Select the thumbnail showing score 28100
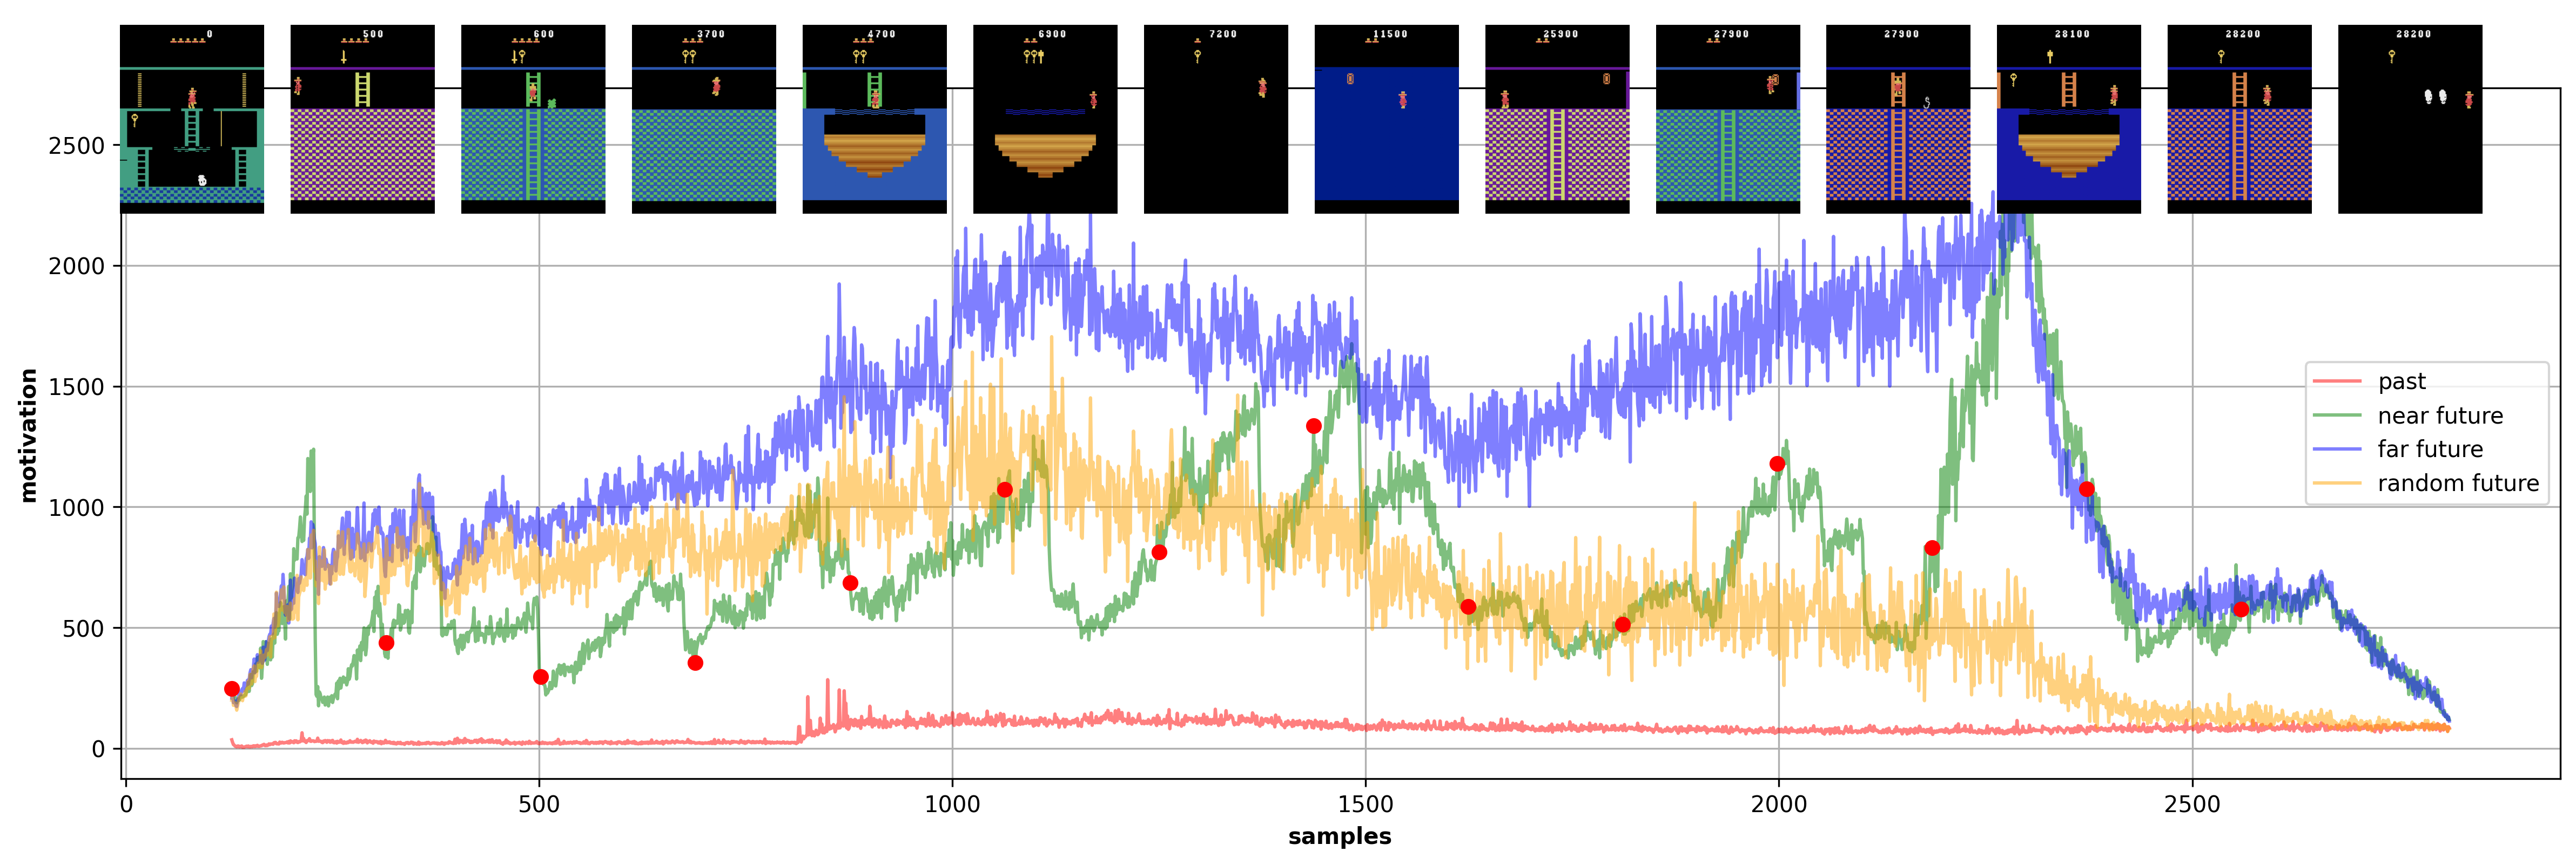2576x865 pixels. pyautogui.click(x=2068, y=119)
